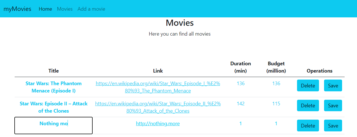Delete the Attack of the Clones row
The image size is (357, 137).
point(308,106)
